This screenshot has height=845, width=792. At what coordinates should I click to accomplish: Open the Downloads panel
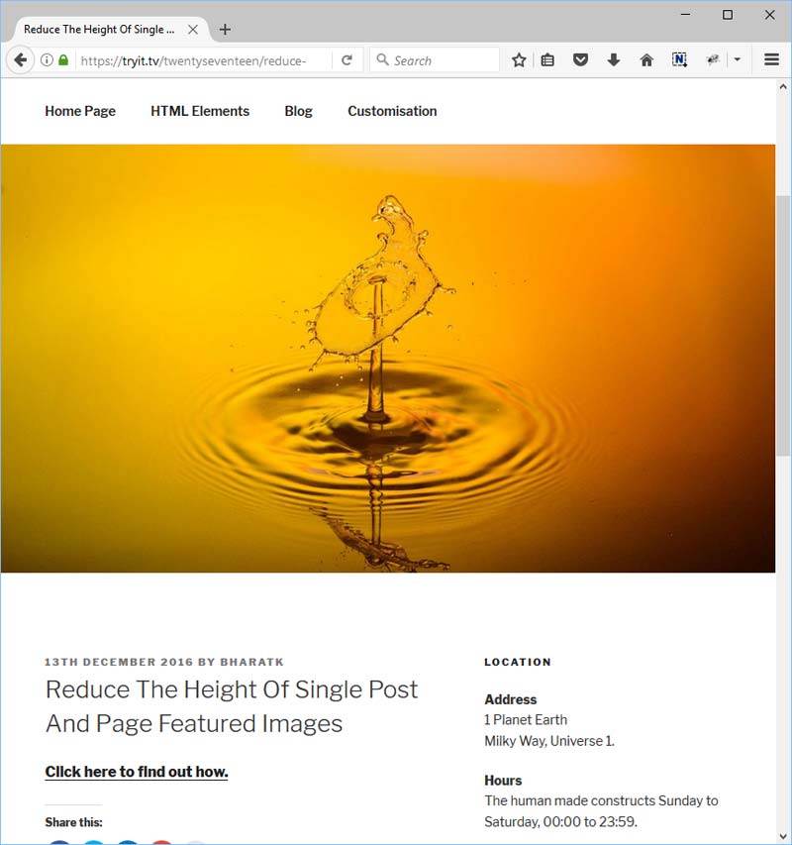pyautogui.click(x=614, y=59)
